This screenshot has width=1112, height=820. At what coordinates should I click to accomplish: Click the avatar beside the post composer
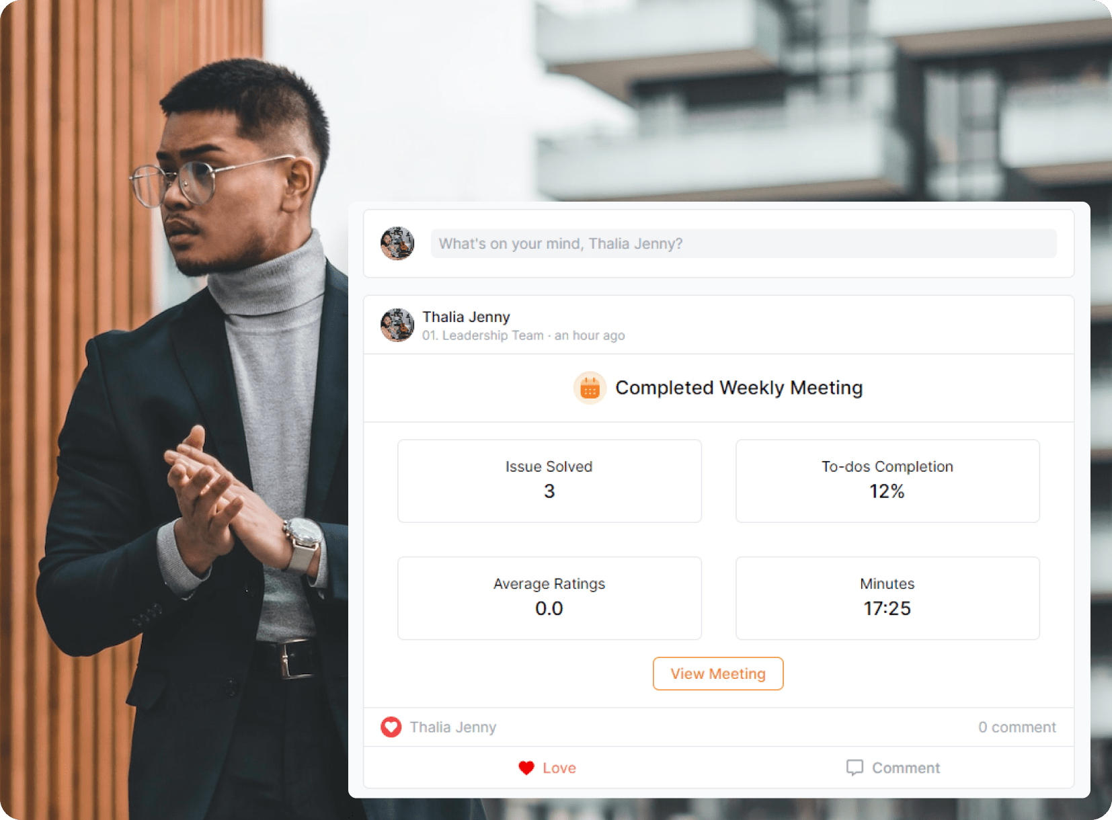pos(397,243)
